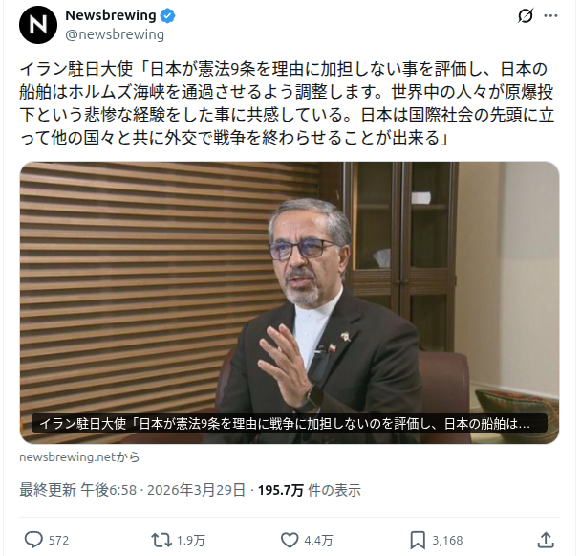The height and width of the screenshot is (556, 581).
Task: Open the ambassador interview image card
Action: pos(290,302)
